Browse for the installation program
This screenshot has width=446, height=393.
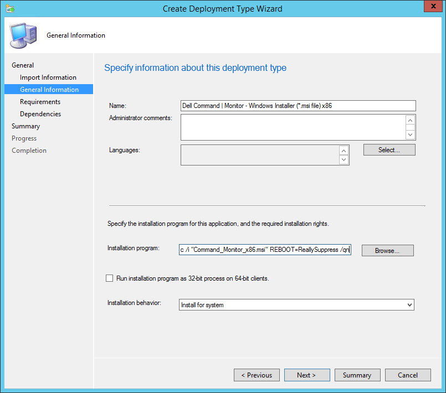[x=387, y=251]
